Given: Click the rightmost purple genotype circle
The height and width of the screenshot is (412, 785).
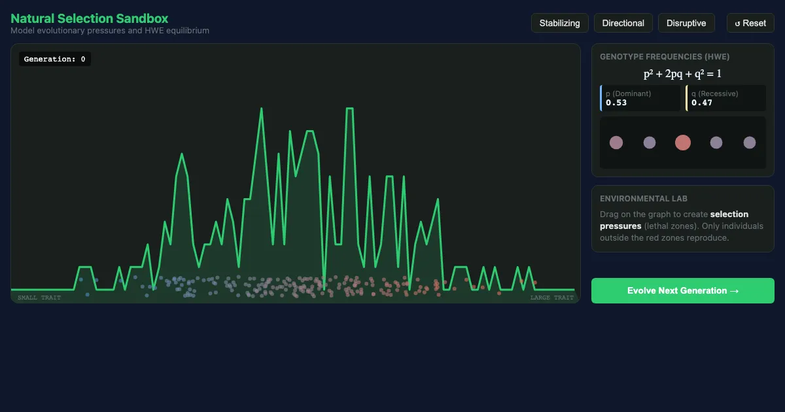Looking at the screenshot, I should (x=750, y=143).
